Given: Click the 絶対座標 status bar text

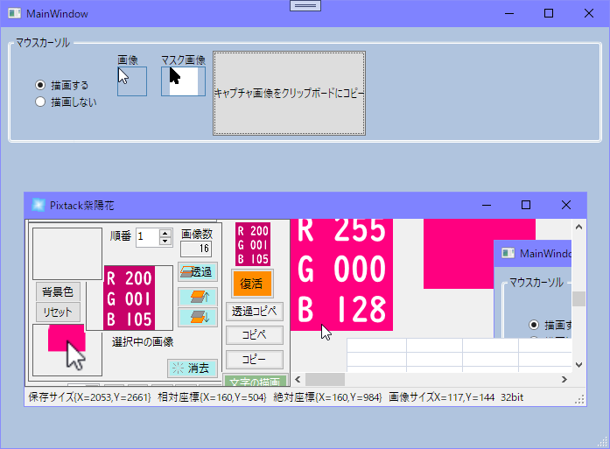Looking at the screenshot, I should pyautogui.click(x=327, y=397).
